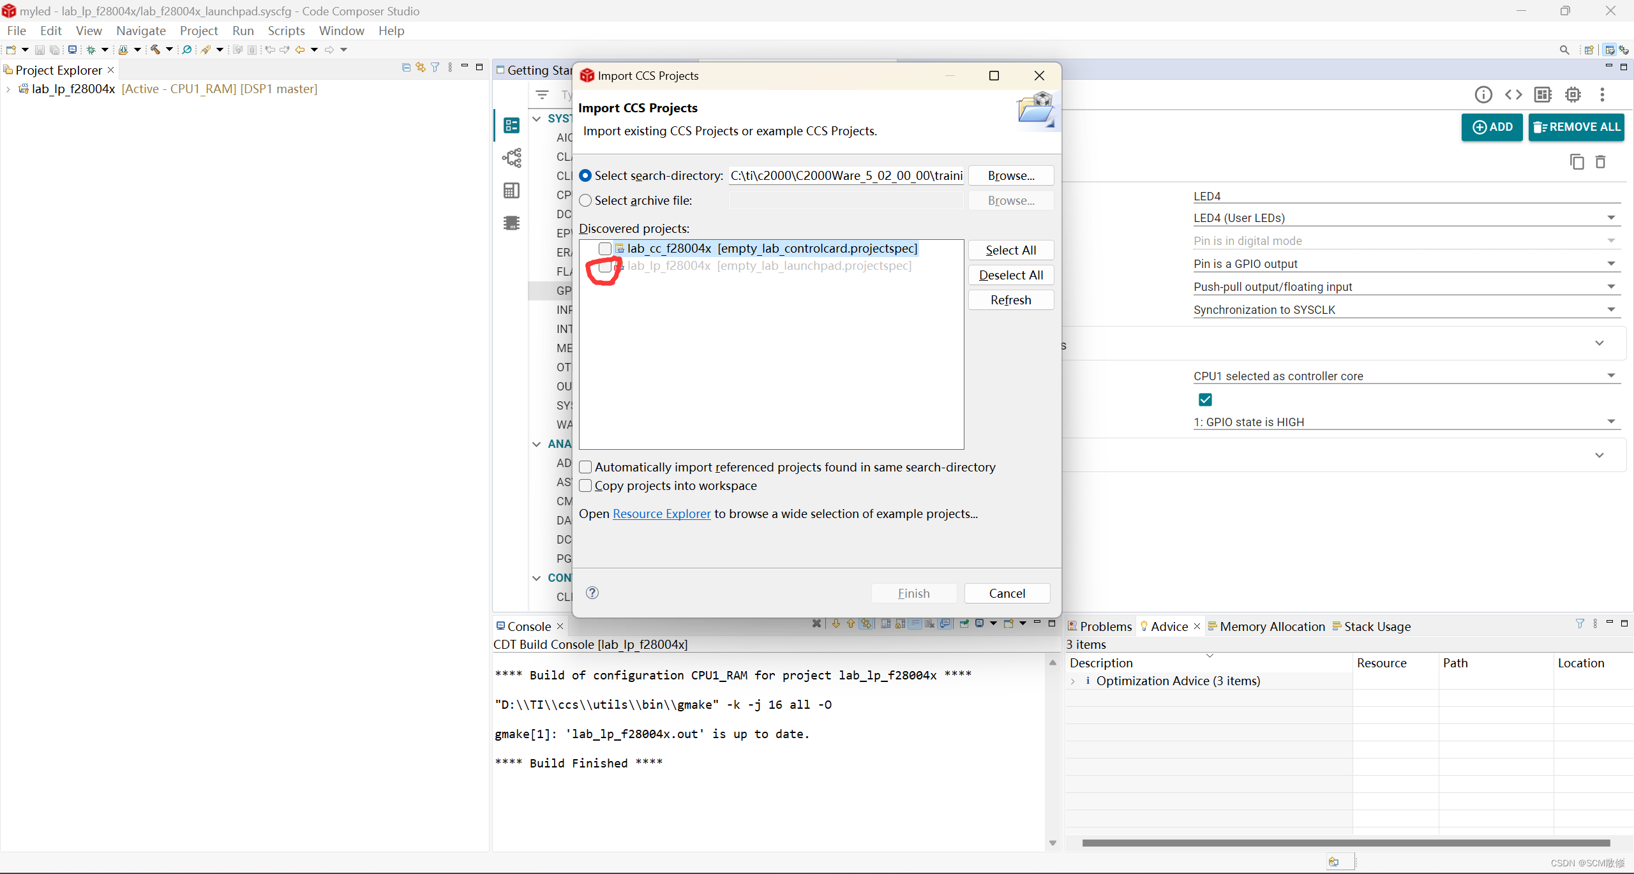Image resolution: width=1634 pixels, height=874 pixels.
Task: Check the lab_cc_f28004x project checkbox
Action: [x=604, y=248]
